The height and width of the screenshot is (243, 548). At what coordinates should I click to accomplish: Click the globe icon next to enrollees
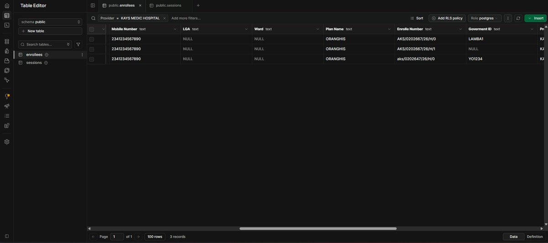tap(47, 55)
